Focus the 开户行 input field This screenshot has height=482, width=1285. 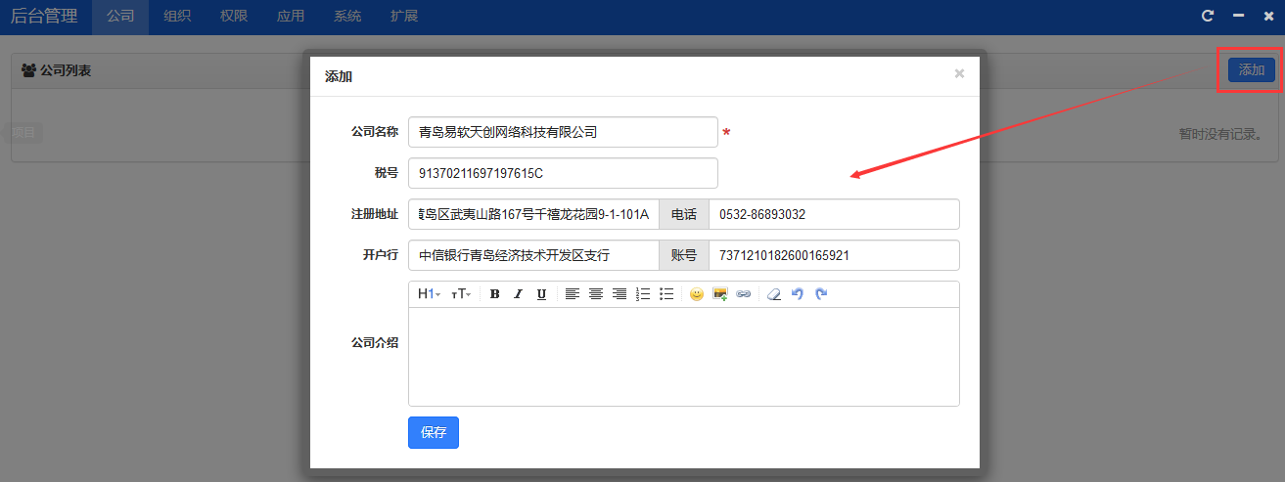[533, 255]
